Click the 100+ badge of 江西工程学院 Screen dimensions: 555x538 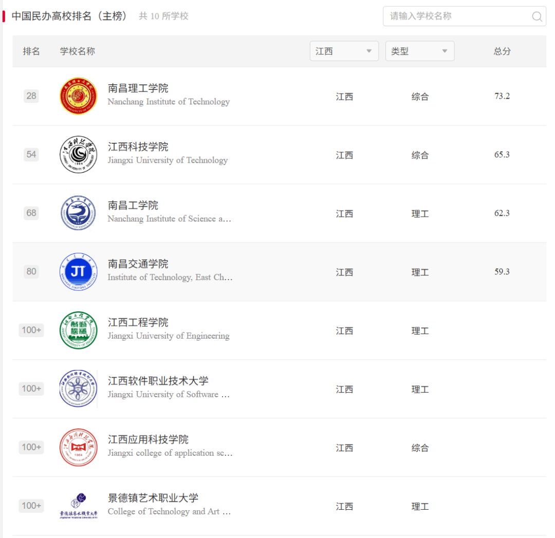click(31, 330)
